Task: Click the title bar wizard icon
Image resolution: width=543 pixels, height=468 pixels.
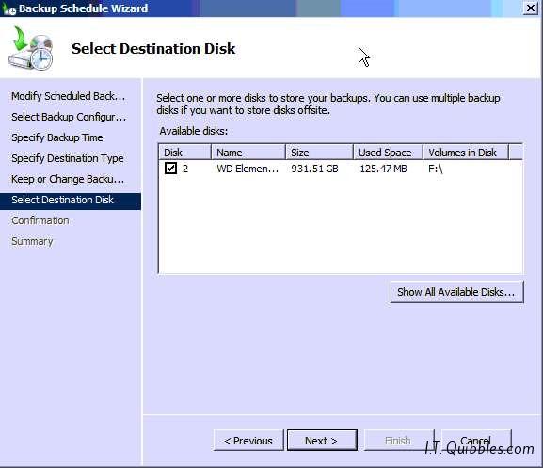Action: tap(8, 8)
